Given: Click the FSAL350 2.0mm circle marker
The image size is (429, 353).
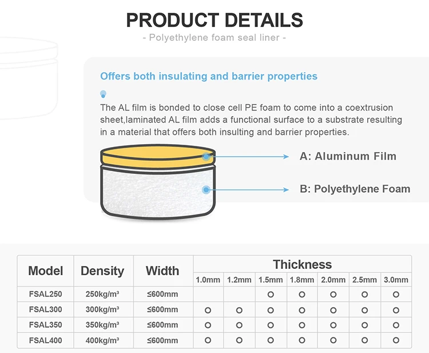Looking at the screenshot, I should pos(333,325).
